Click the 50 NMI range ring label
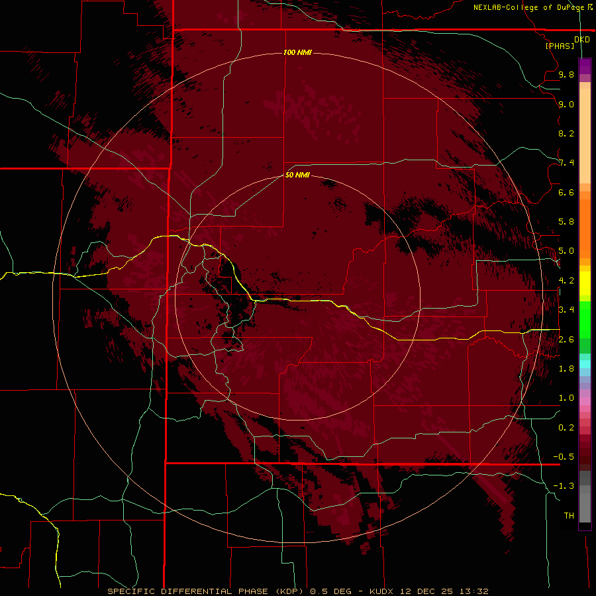596x596 pixels. click(297, 175)
